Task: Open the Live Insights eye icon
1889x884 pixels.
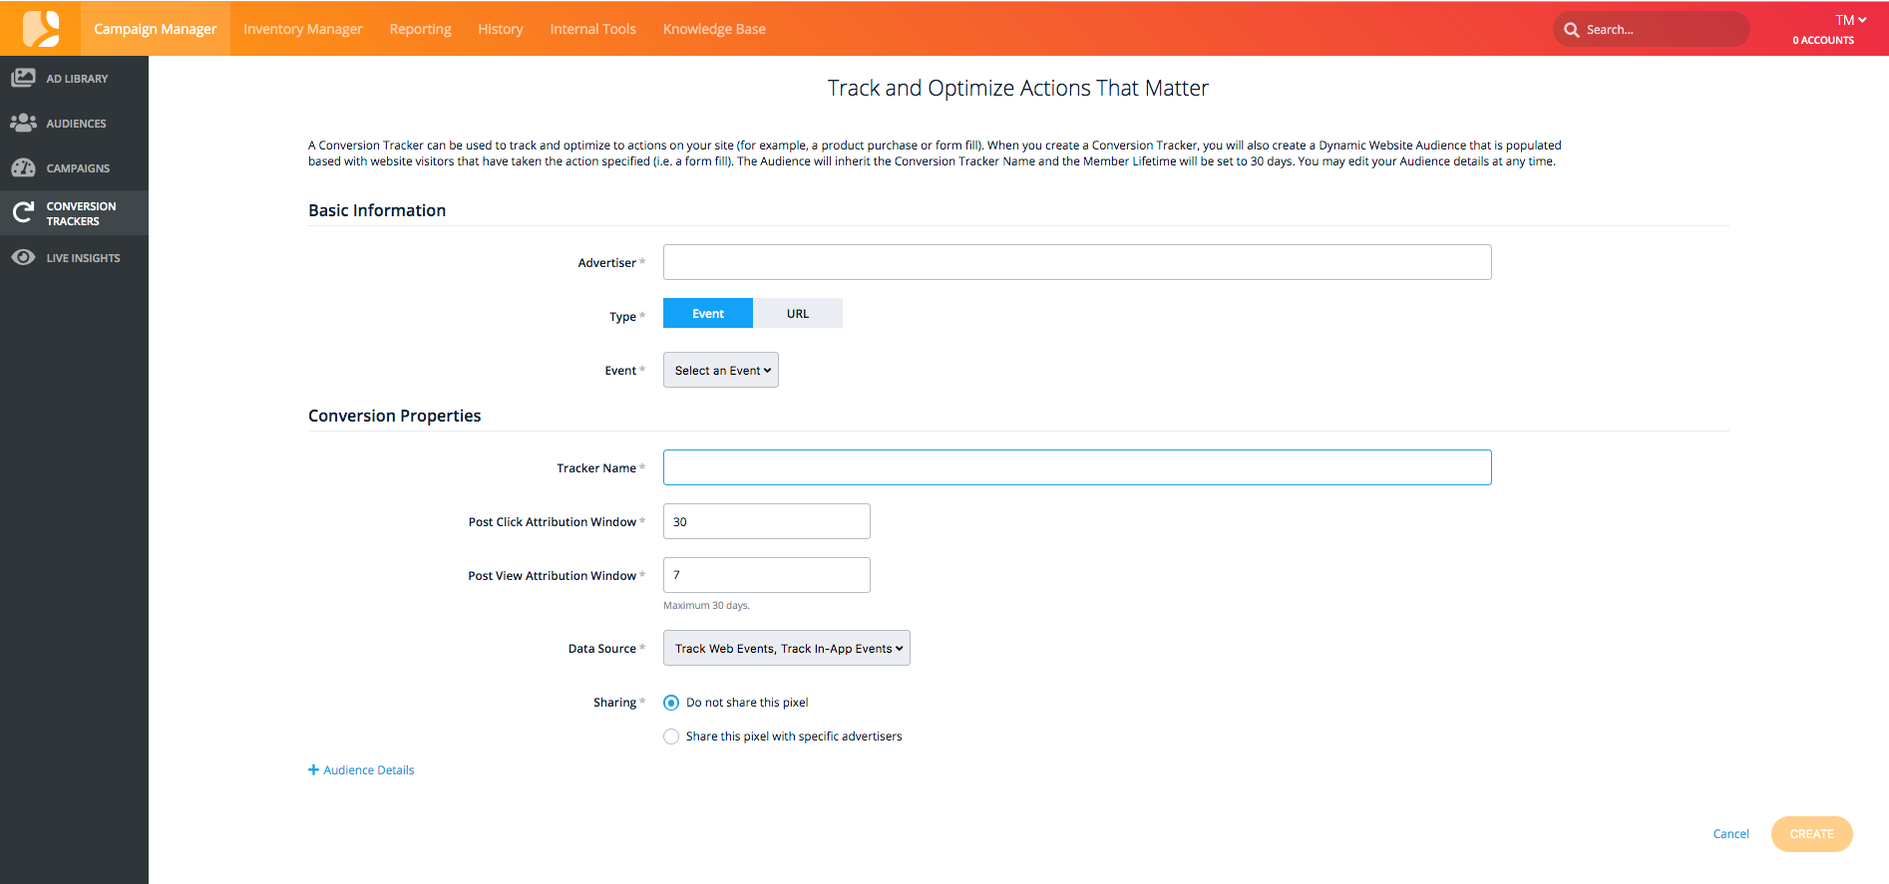Action: click(23, 257)
